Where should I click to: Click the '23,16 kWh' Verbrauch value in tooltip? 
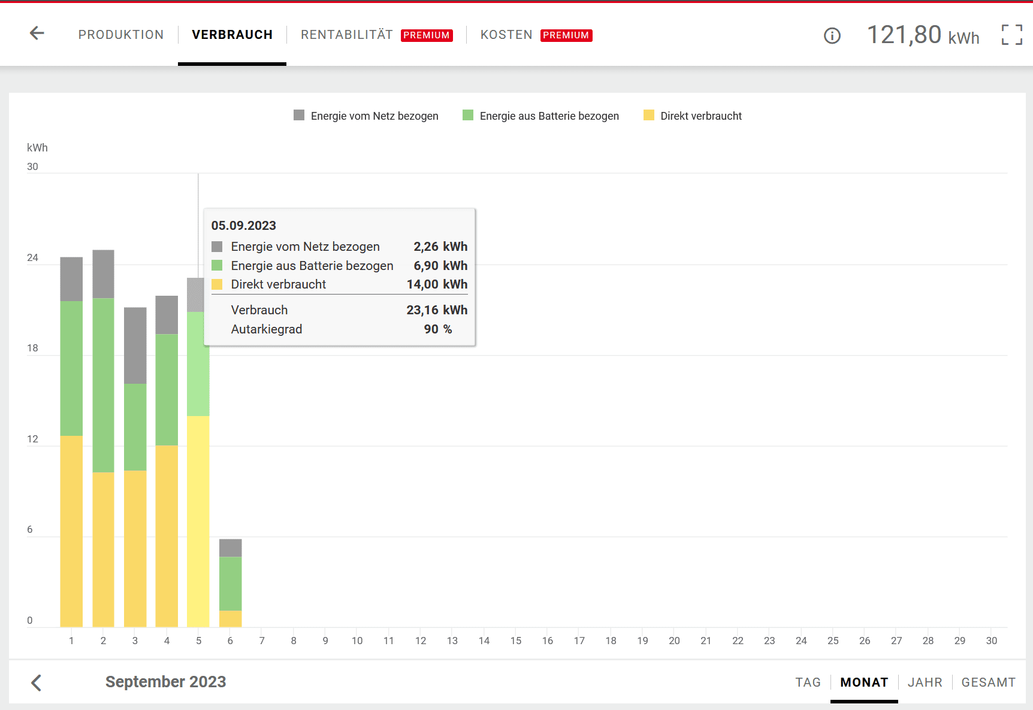pyautogui.click(x=437, y=310)
